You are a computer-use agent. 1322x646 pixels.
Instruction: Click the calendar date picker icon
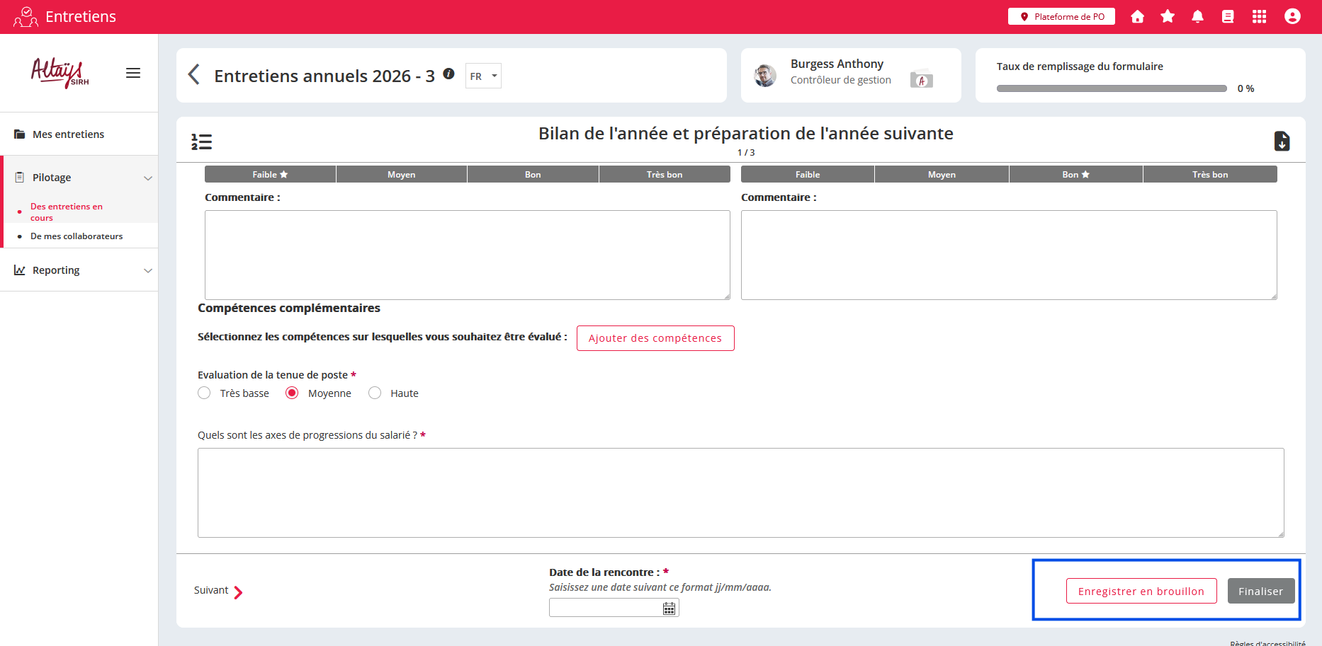click(x=669, y=608)
